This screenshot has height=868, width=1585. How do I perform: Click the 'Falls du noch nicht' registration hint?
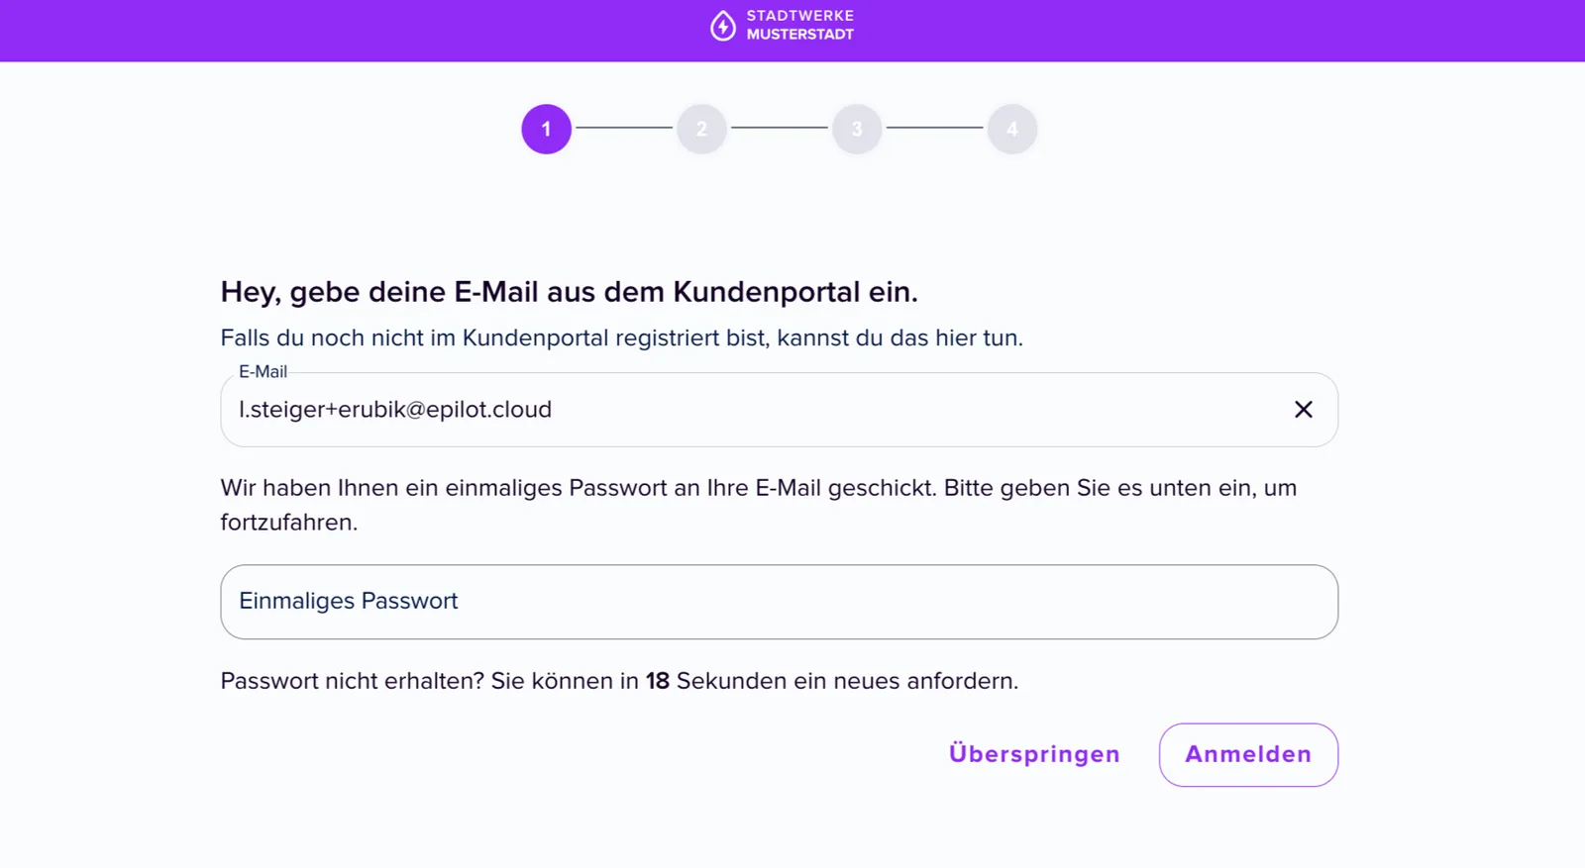coord(621,338)
